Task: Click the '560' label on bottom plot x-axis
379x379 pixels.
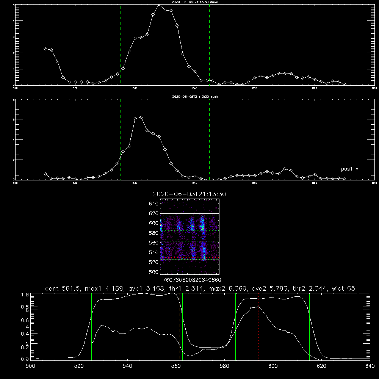Action: coord(176,366)
